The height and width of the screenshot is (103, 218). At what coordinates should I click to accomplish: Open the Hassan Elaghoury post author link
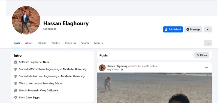click(117, 66)
